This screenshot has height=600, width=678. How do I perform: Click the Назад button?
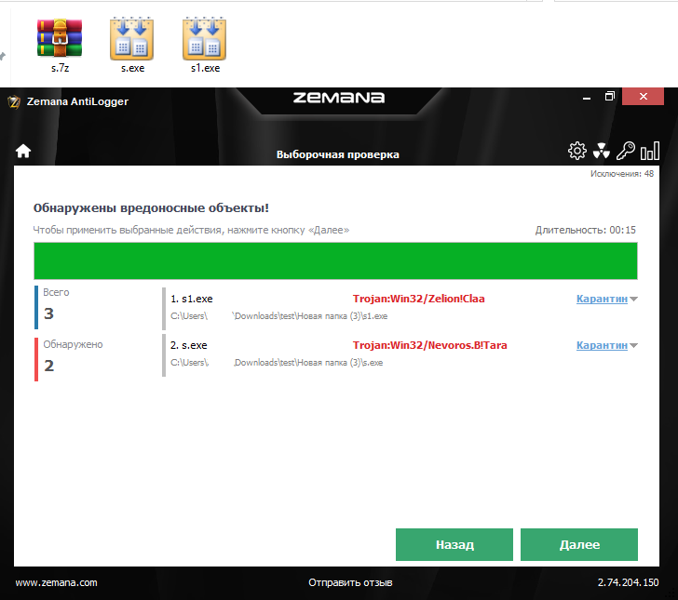[x=454, y=544]
